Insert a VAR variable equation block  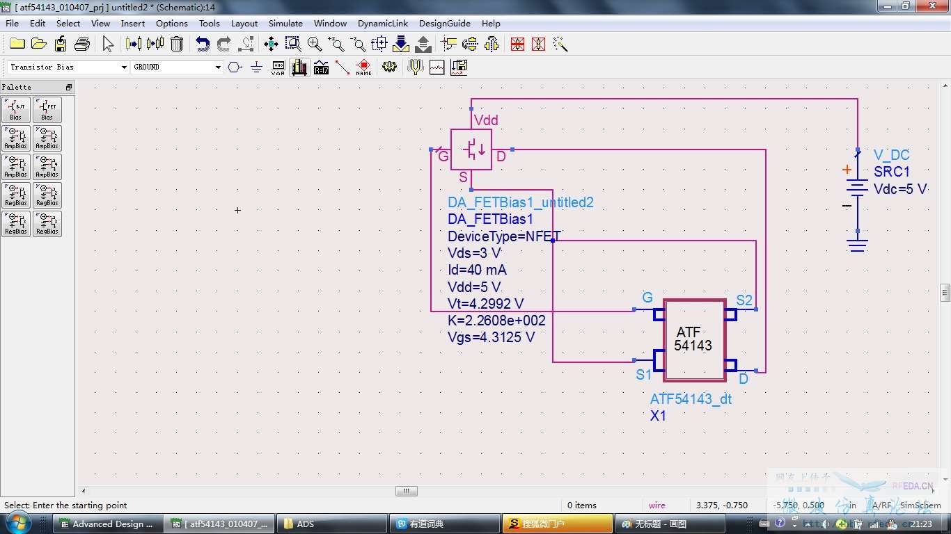278,67
